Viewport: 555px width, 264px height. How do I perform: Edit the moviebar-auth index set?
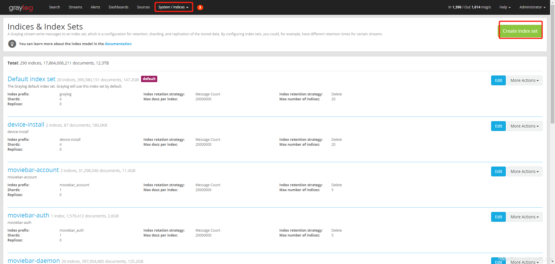[x=498, y=217]
